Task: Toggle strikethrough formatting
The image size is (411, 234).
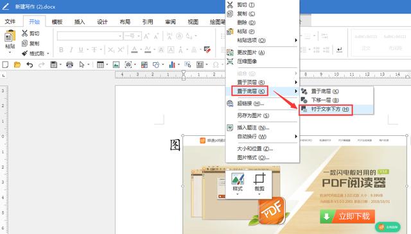Action: pos(94,50)
